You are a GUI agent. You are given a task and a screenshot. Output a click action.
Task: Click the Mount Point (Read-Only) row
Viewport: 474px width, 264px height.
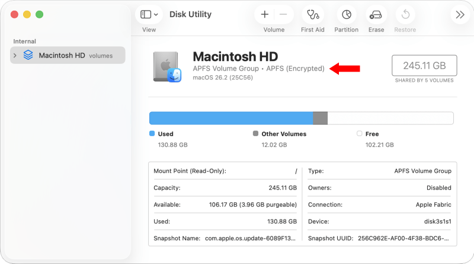click(x=225, y=171)
